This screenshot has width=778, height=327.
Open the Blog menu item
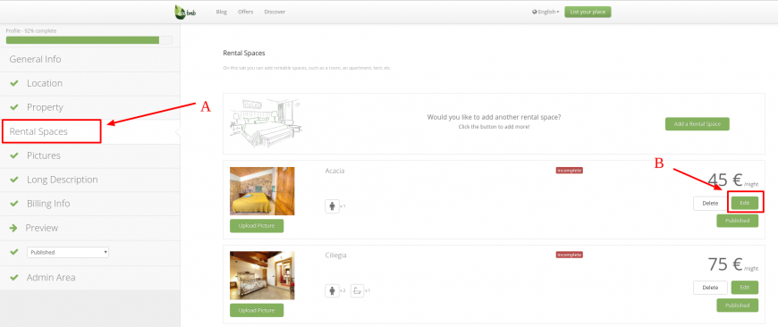[x=221, y=12]
